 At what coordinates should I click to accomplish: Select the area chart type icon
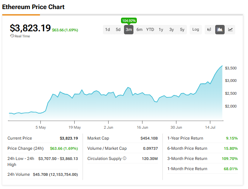point(220,29)
